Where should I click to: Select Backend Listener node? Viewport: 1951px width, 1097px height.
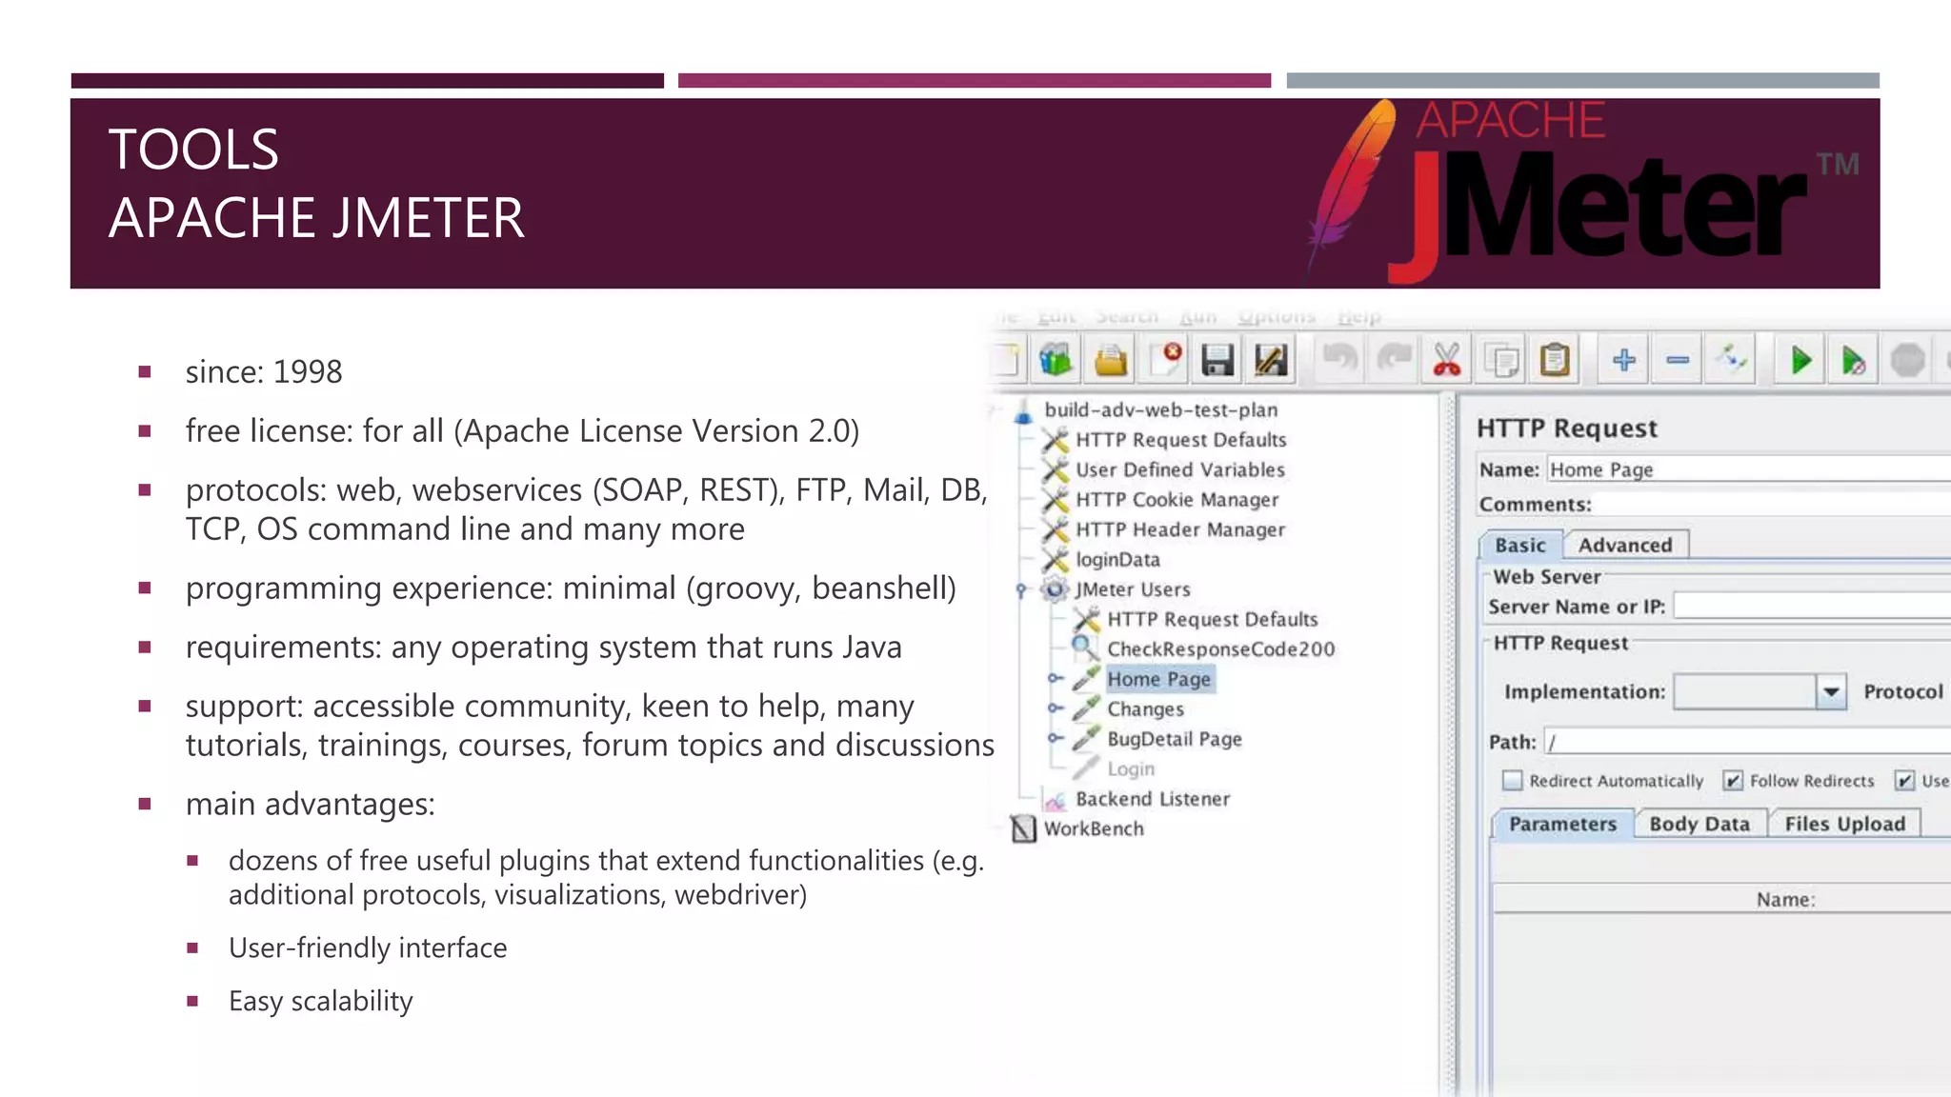tap(1153, 799)
